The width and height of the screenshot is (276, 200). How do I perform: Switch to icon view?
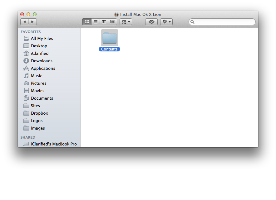87,22
